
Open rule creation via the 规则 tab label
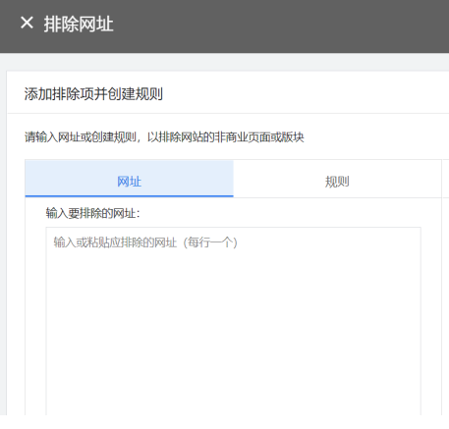click(x=337, y=182)
